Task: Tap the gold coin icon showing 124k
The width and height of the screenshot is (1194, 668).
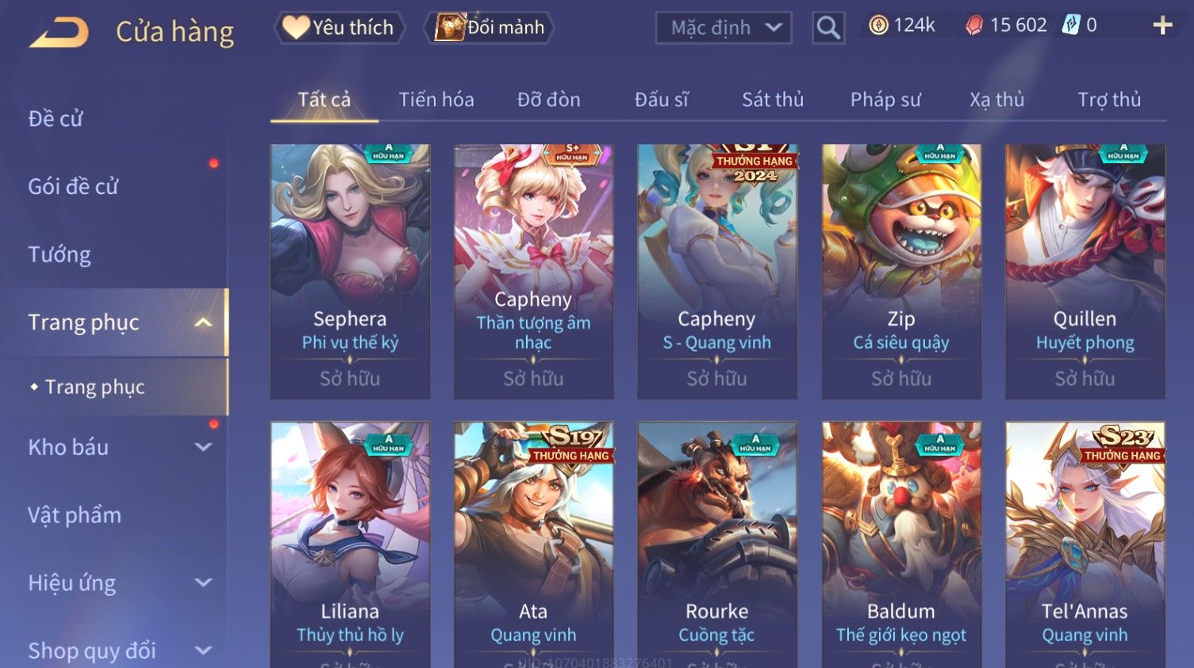Action: pyautogui.click(x=878, y=25)
